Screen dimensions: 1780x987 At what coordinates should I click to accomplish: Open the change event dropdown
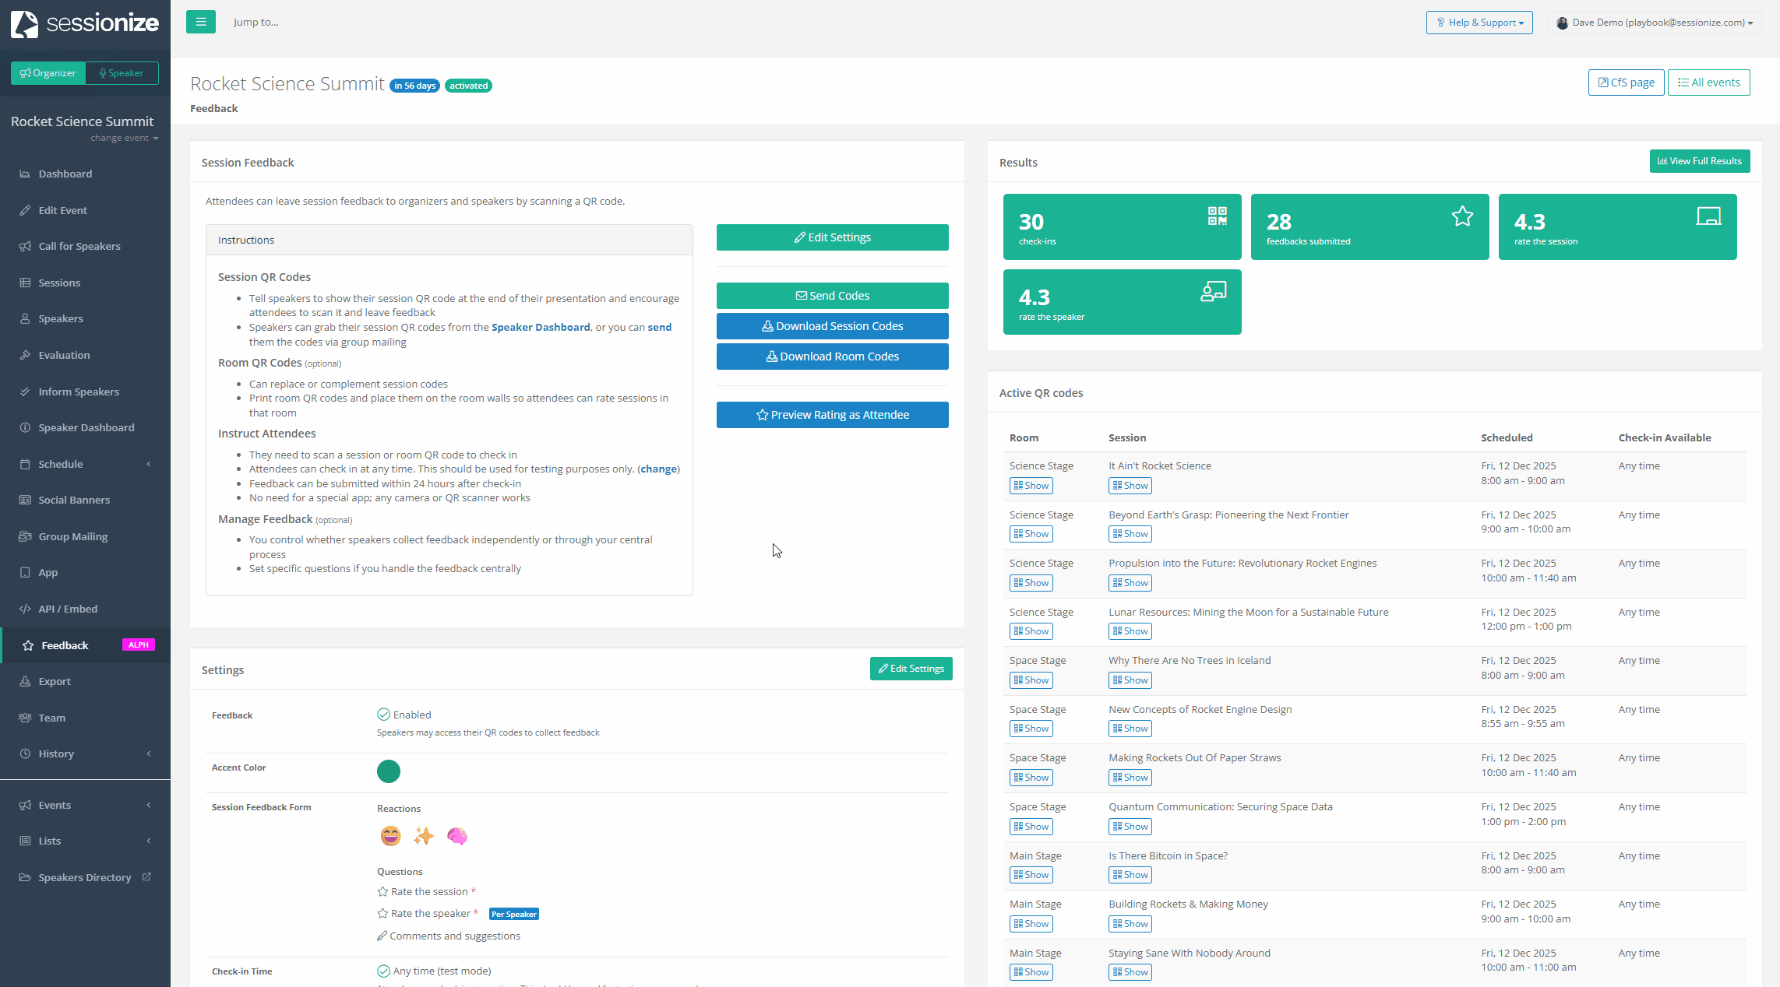(x=124, y=138)
